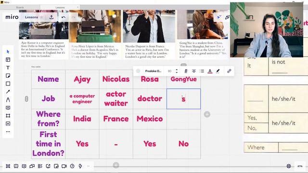Viewport: 308px width, 173px height.
Task: Adjust the font size stepper arrows
Action: click(x=177, y=71)
